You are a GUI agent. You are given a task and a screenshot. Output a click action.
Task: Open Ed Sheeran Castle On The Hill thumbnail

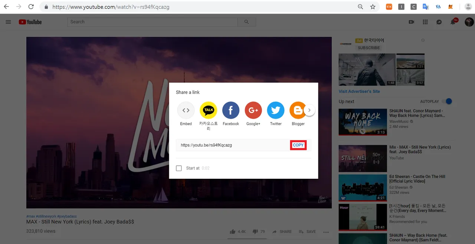pyautogui.click(x=363, y=188)
